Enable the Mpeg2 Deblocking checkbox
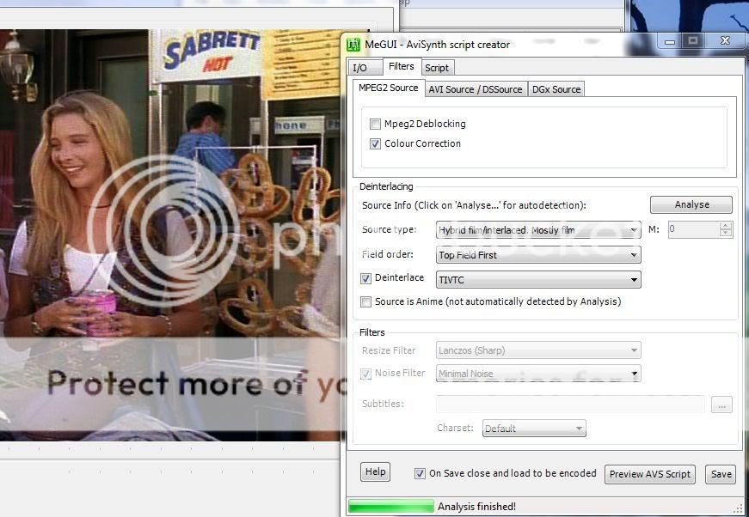Image resolution: width=749 pixels, height=517 pixels. click(376, 124)
